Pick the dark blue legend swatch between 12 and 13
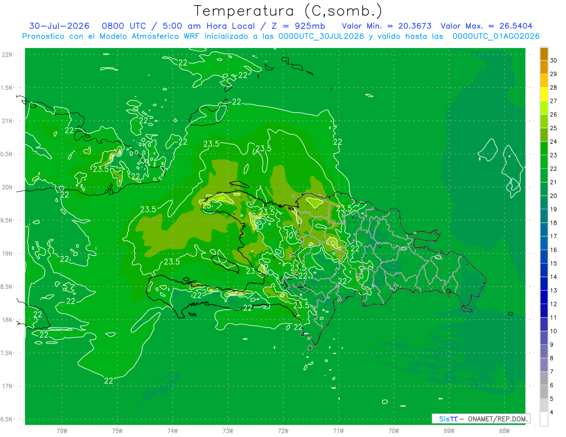This screenshot has width=566, height=437. [544, 297]
